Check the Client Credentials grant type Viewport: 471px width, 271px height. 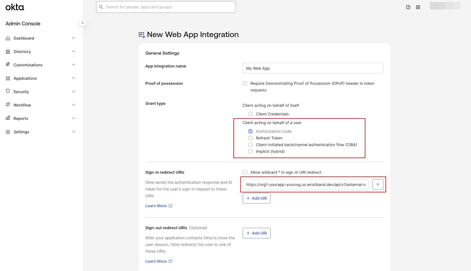[250, 114]
